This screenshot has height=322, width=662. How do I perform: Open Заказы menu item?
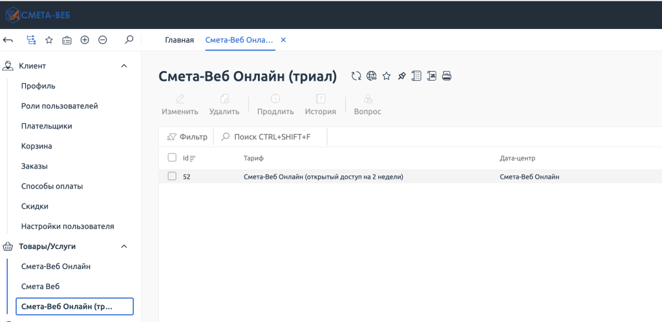click(34, 166)
